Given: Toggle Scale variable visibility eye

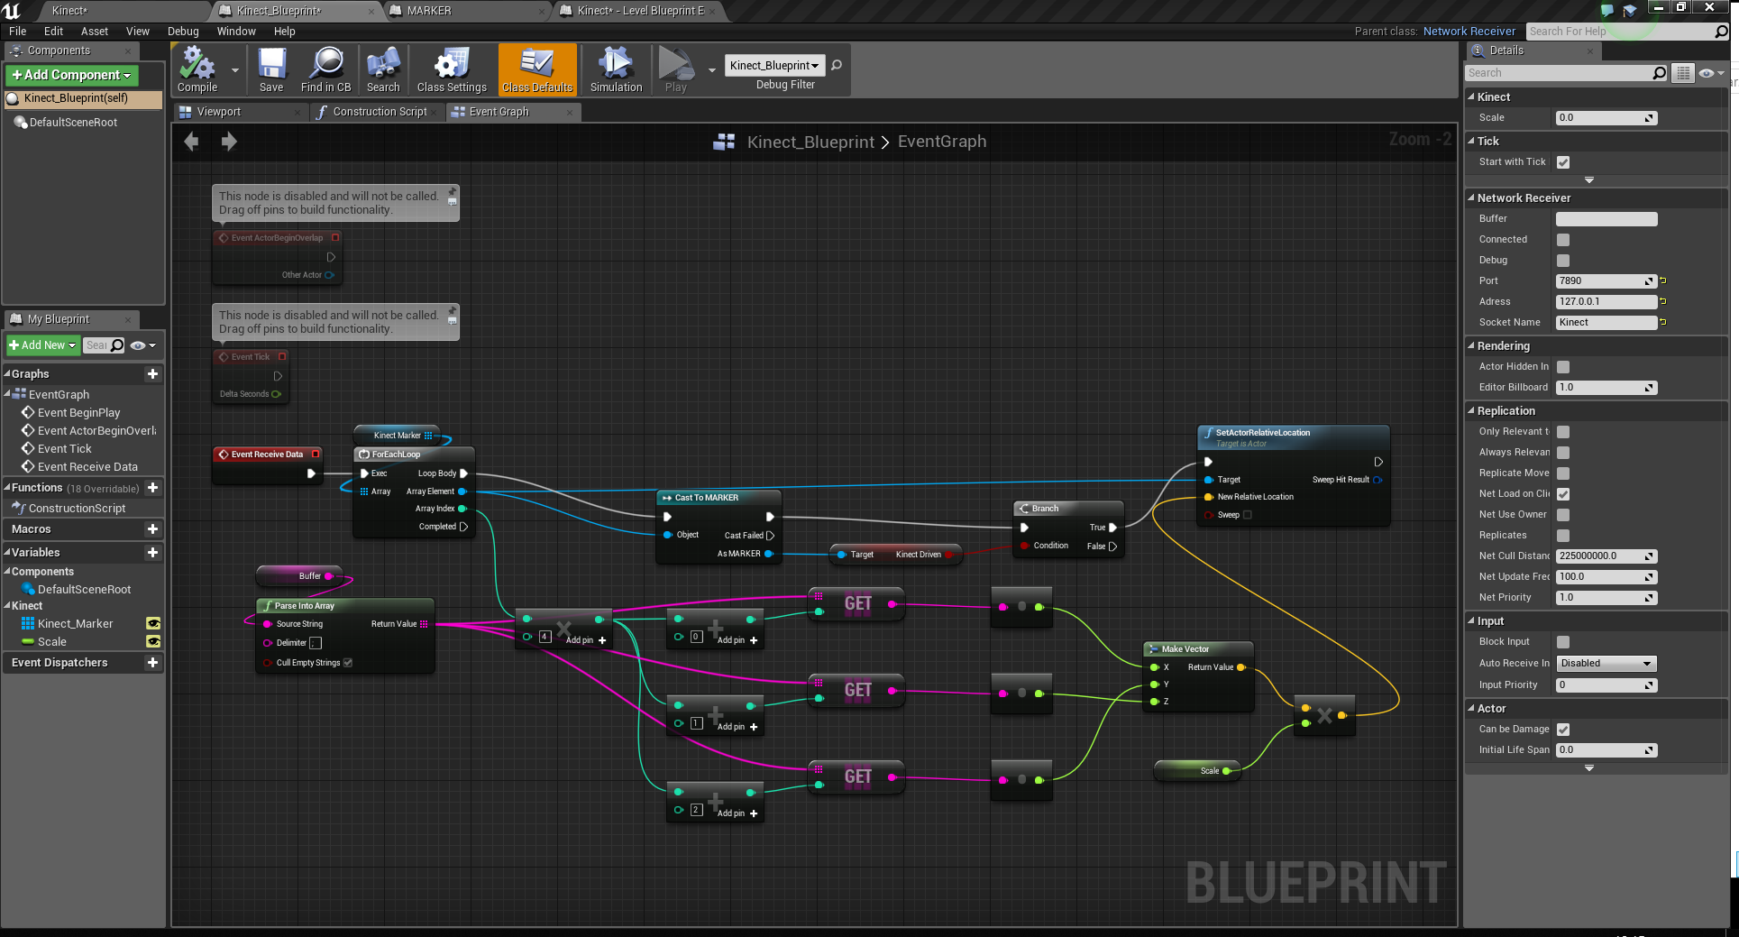Looking at the screenshot, I should tap(153, 641).
